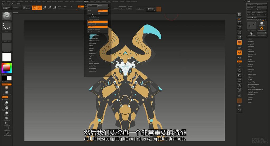The image size is (270, 146).
Task: Expand the Subtool subpalette
Action: [250, 39]
